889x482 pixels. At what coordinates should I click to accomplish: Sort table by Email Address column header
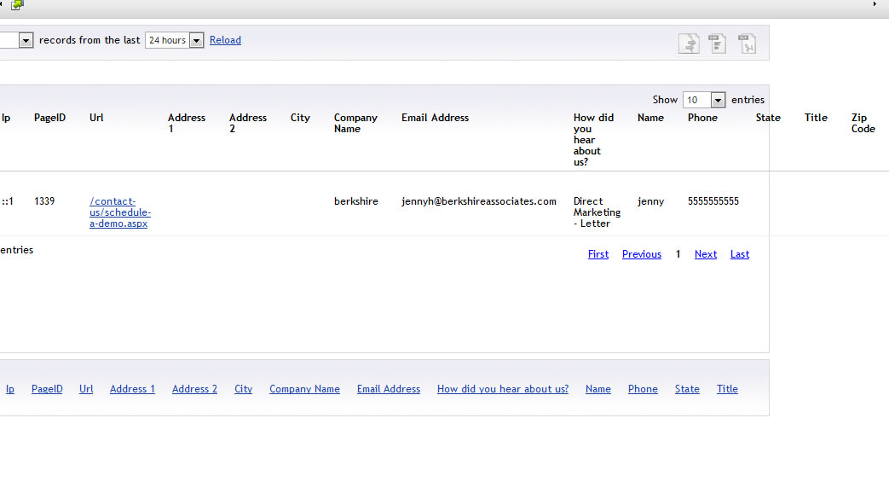click(435, 118)
